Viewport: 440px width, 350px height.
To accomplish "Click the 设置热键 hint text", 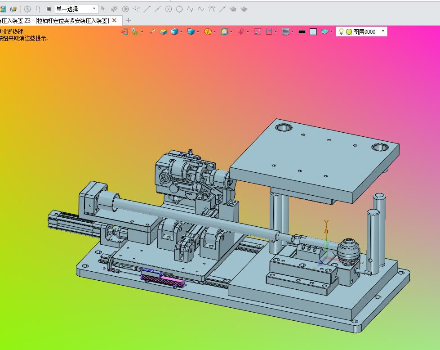I will point(12,31).
